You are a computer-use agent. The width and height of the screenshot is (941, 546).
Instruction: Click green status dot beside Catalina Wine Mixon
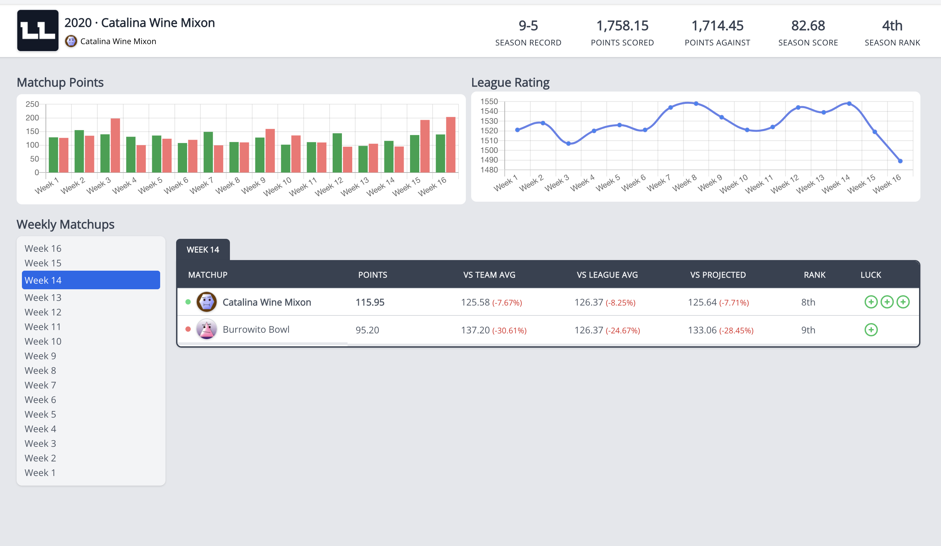click(188, 302)
